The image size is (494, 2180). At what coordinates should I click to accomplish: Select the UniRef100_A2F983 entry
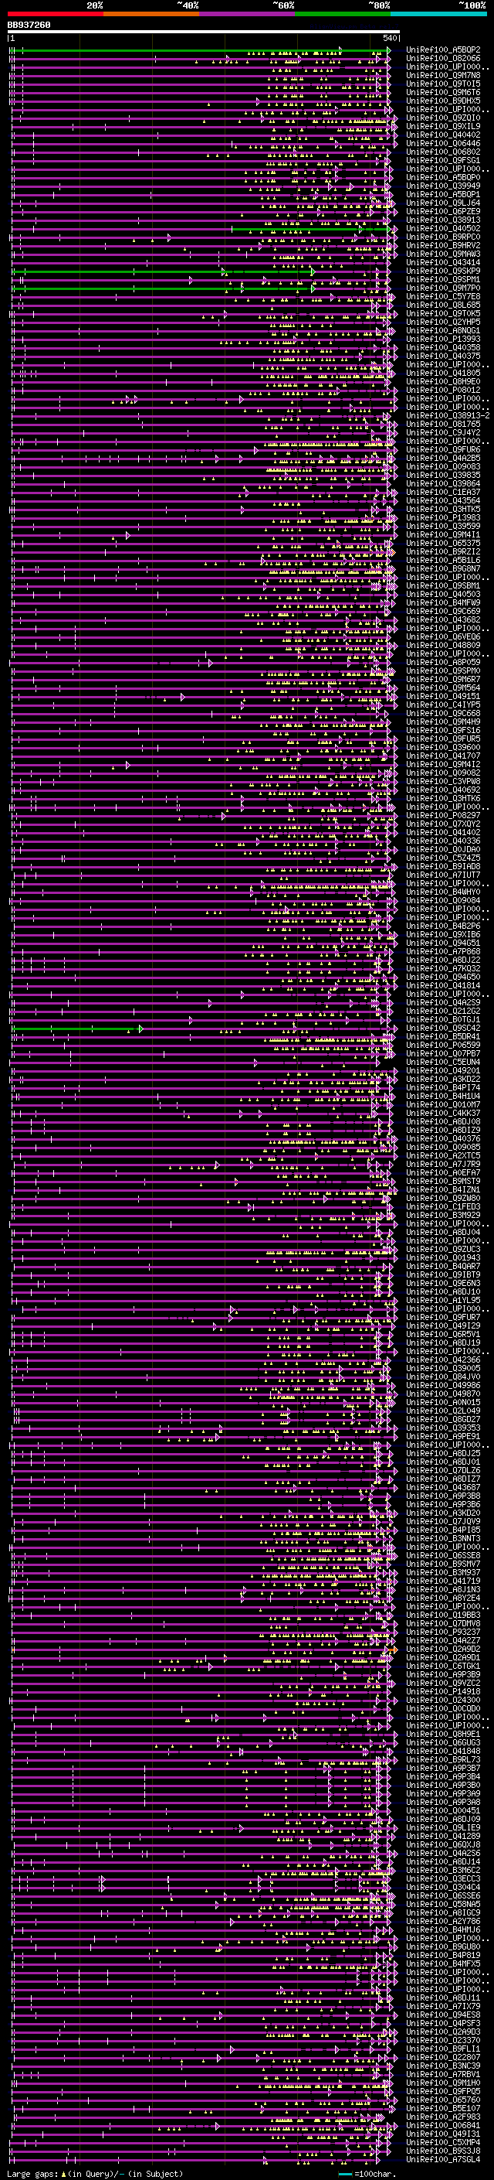coord(443,2117)
